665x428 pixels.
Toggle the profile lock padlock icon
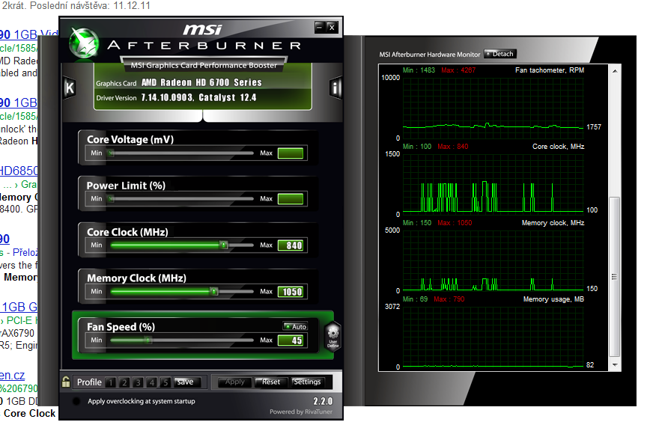click(66, 382)
